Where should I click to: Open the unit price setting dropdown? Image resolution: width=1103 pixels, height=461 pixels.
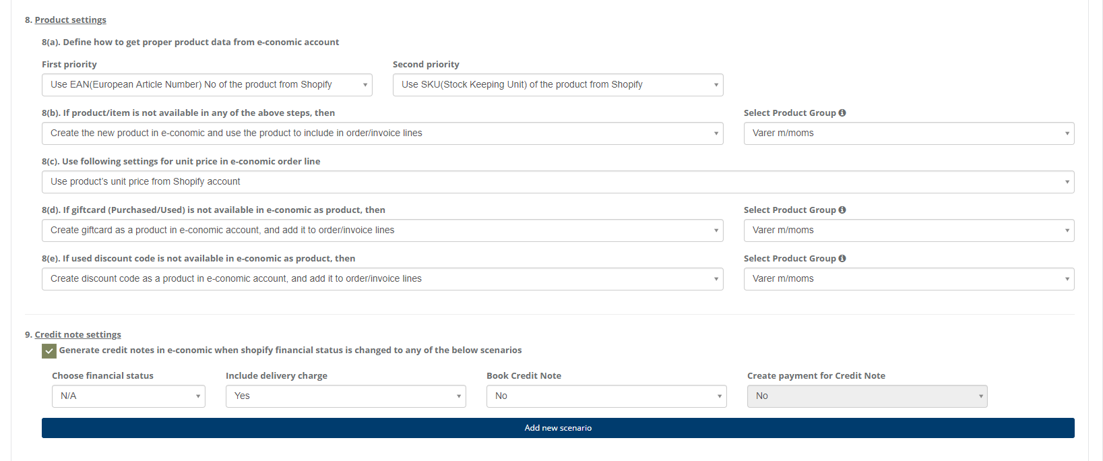[557, 182]
